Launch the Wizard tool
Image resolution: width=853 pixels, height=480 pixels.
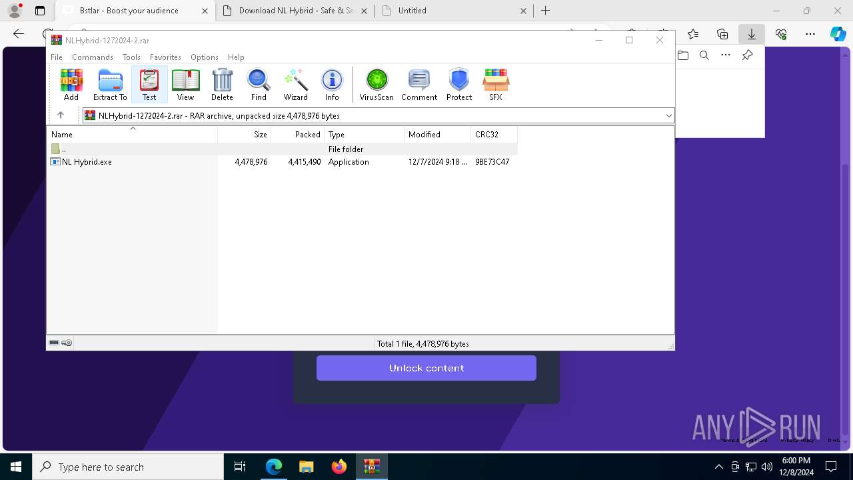[x=295, y=85]
